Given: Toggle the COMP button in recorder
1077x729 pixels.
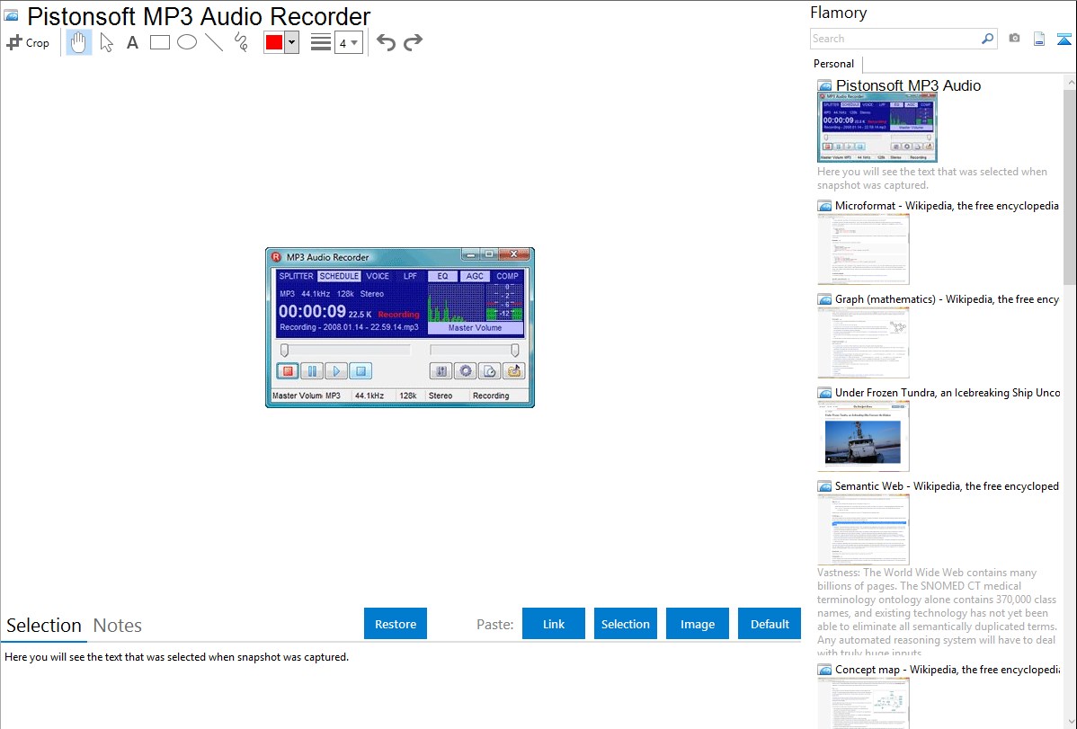Looking at the screenshot, I should tap(508, 276).
